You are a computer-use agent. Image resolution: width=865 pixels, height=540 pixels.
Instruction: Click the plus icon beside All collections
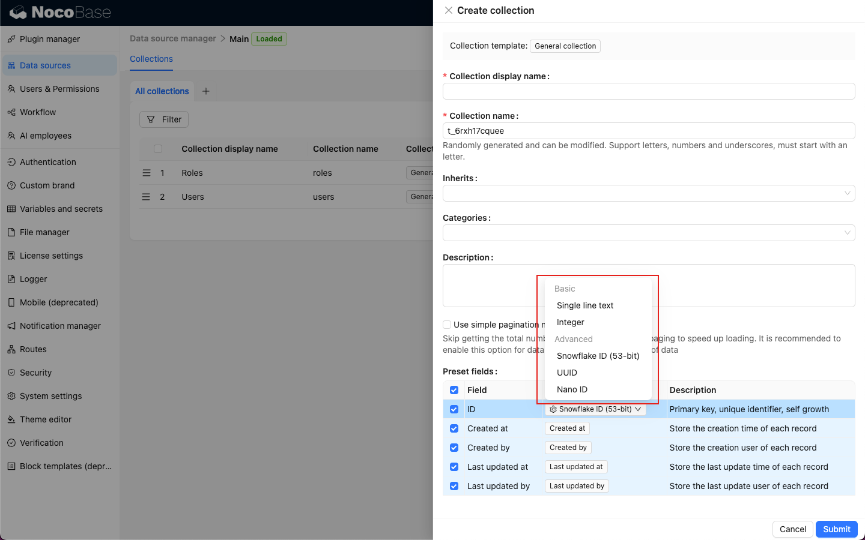pyautogui.click(x=206, y=91)
